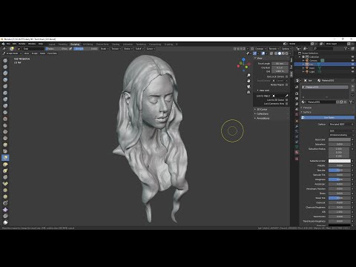Select the Elastic Deform brush
Image resolution: width=356 pixels, height=267 pixels.
click(5, 164)
